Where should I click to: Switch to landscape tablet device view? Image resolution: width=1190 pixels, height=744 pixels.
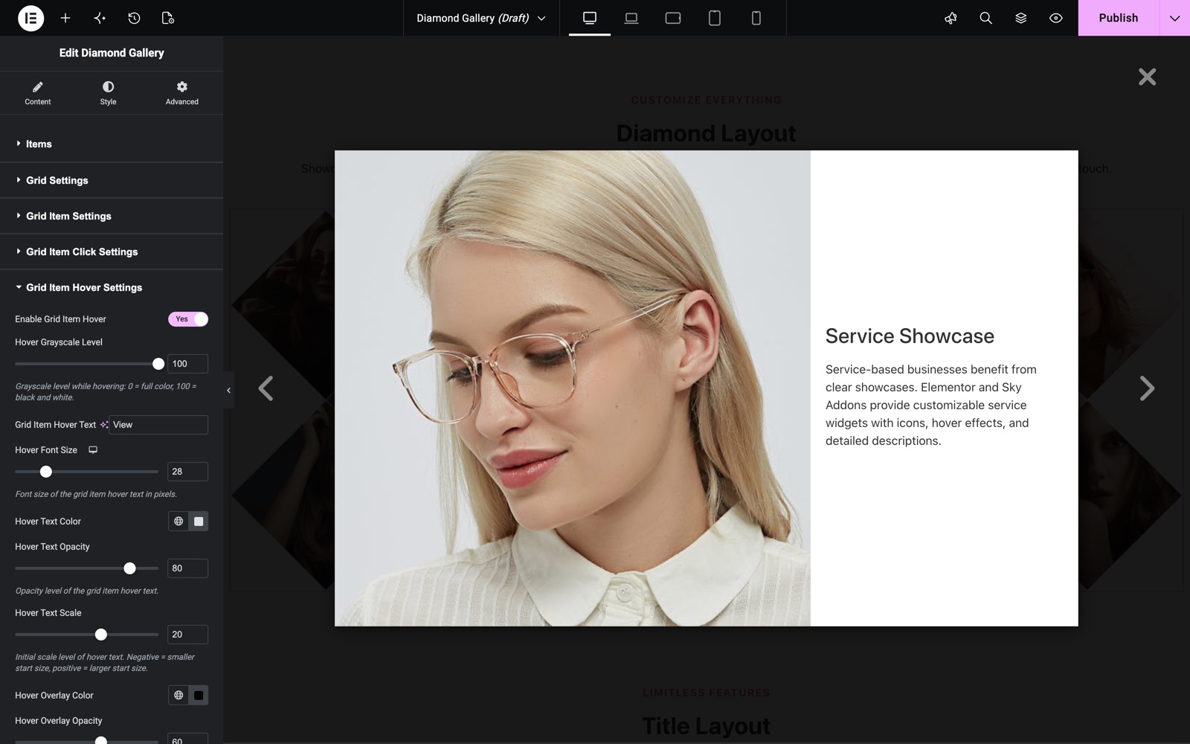point(673,18)
